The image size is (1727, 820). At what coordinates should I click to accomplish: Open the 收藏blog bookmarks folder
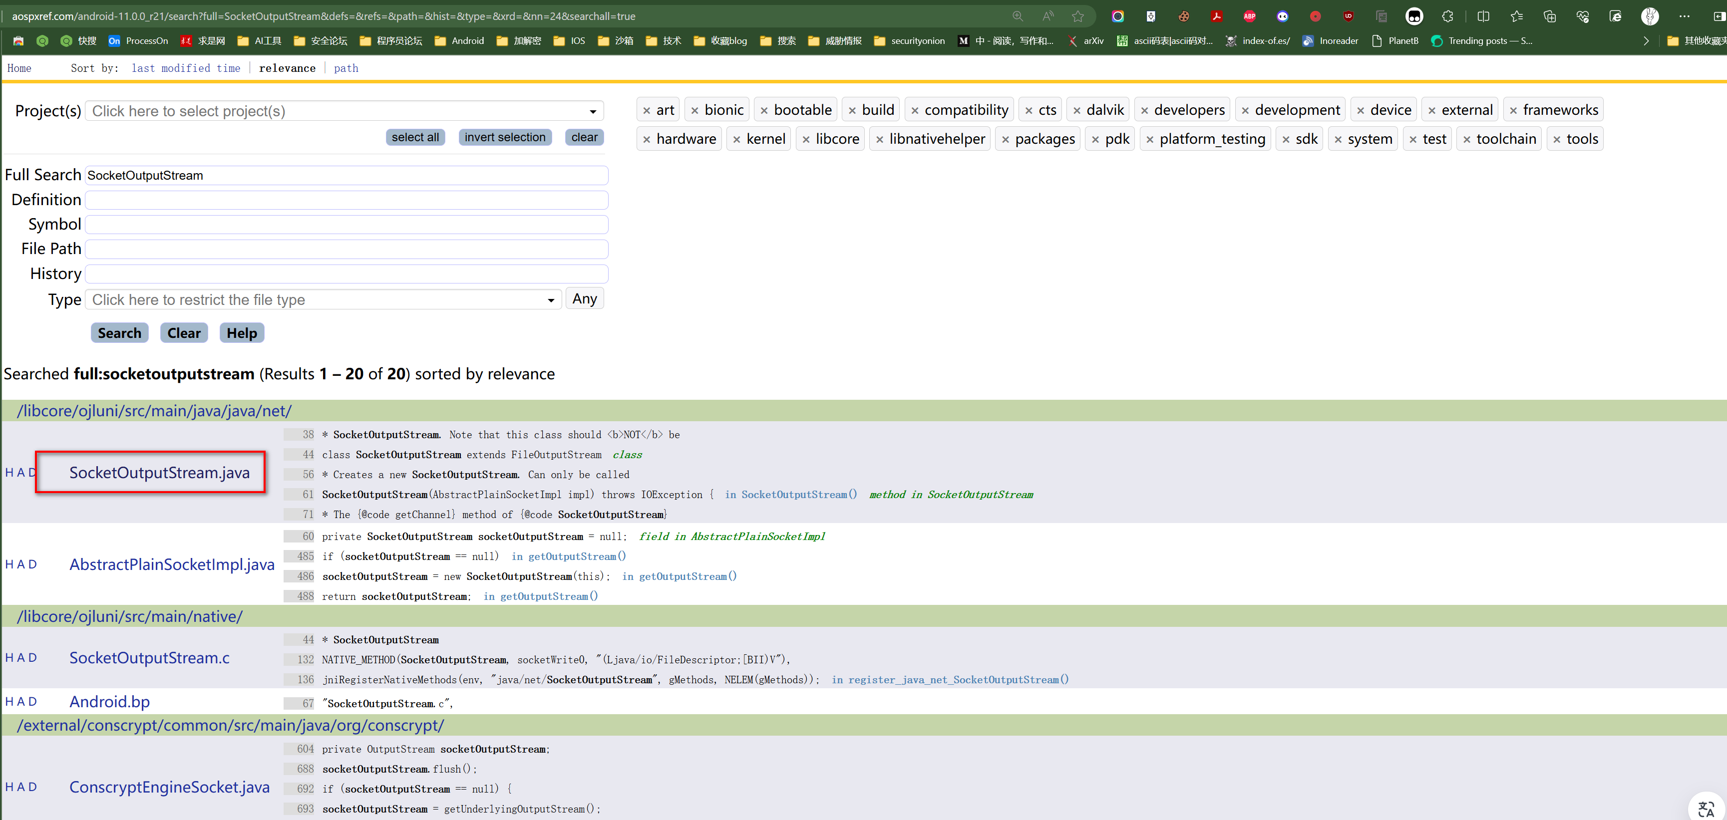(720, 41)
